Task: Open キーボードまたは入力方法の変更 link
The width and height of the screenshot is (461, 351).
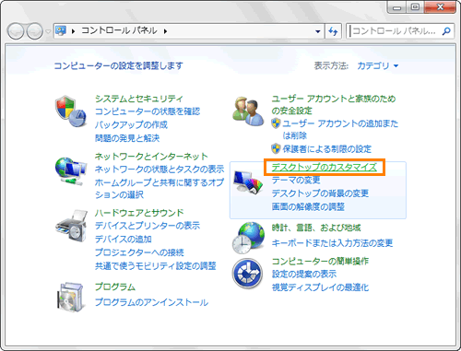Action: click(x=332, y=243)
